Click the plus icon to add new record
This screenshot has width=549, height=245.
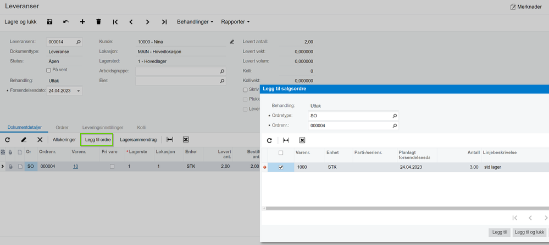(82, 22)
